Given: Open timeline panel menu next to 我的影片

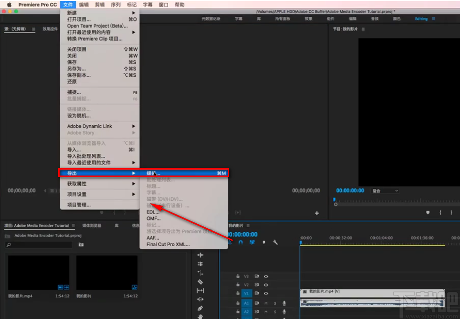Looking at the screenshot, I should [x=248, y=226].
